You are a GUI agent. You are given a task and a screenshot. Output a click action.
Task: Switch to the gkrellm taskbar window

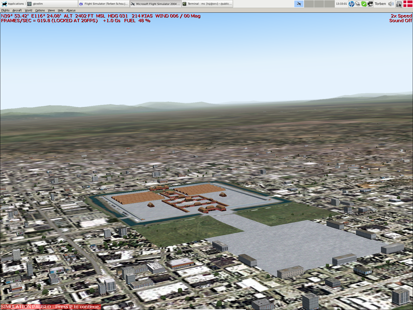(x=52, y=4)
